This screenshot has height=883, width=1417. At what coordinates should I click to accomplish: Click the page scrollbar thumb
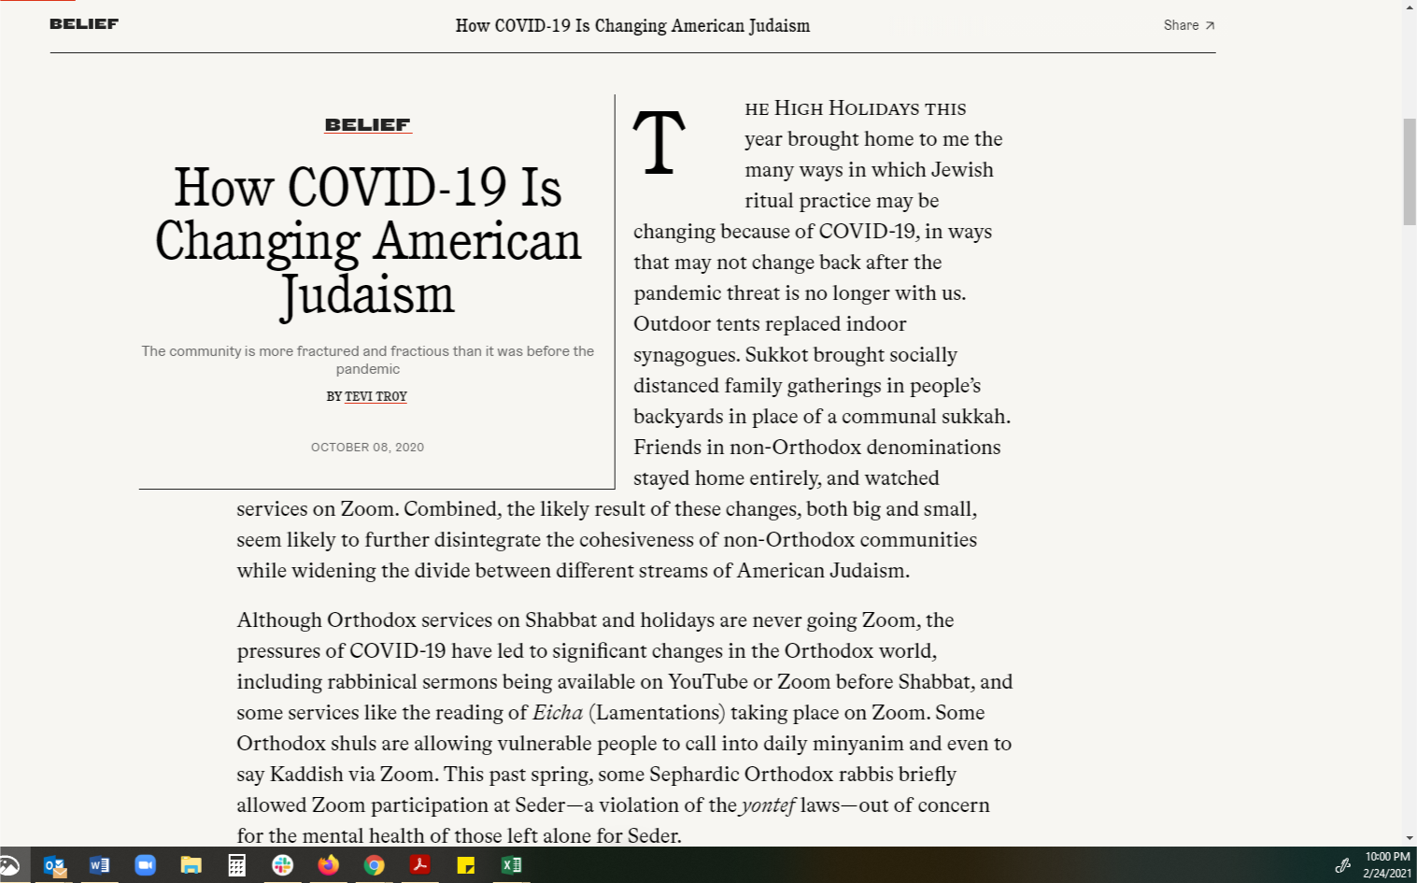pos(1409,172)
